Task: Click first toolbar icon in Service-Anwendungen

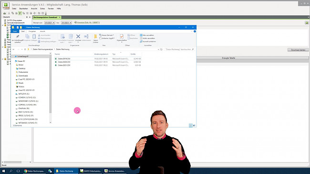Action: (x=5, y=13)
